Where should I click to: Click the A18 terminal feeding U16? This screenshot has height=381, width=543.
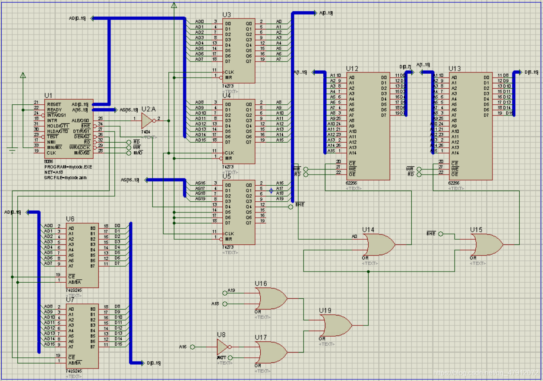[x=224, y=304]
